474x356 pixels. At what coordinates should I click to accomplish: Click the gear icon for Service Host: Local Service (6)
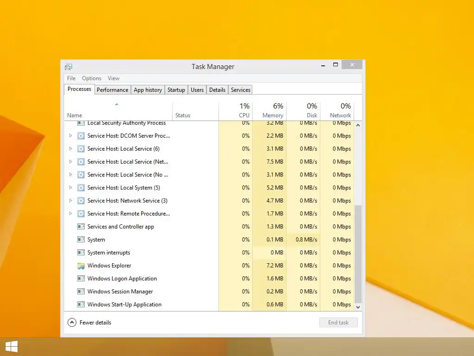click(x=81, y=149)
